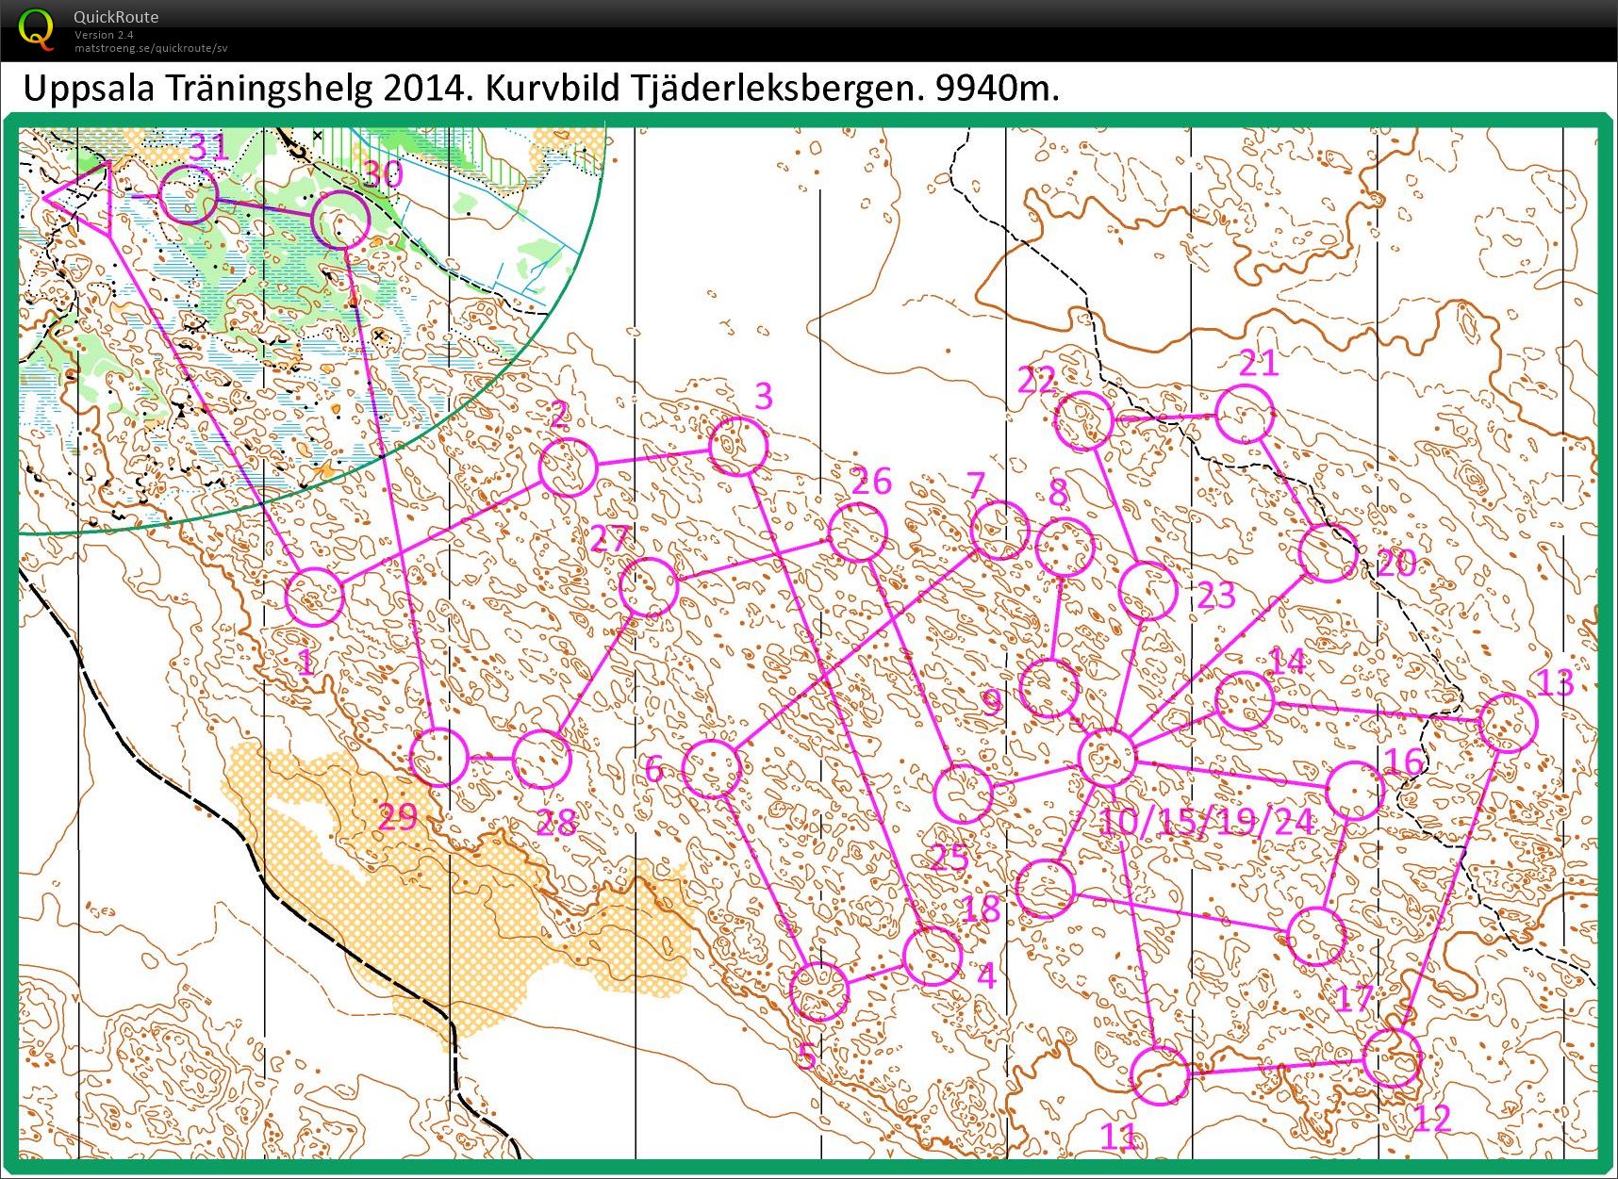
Task: Click the 'Version 2.4' text
Action: [x=104, y=35]
